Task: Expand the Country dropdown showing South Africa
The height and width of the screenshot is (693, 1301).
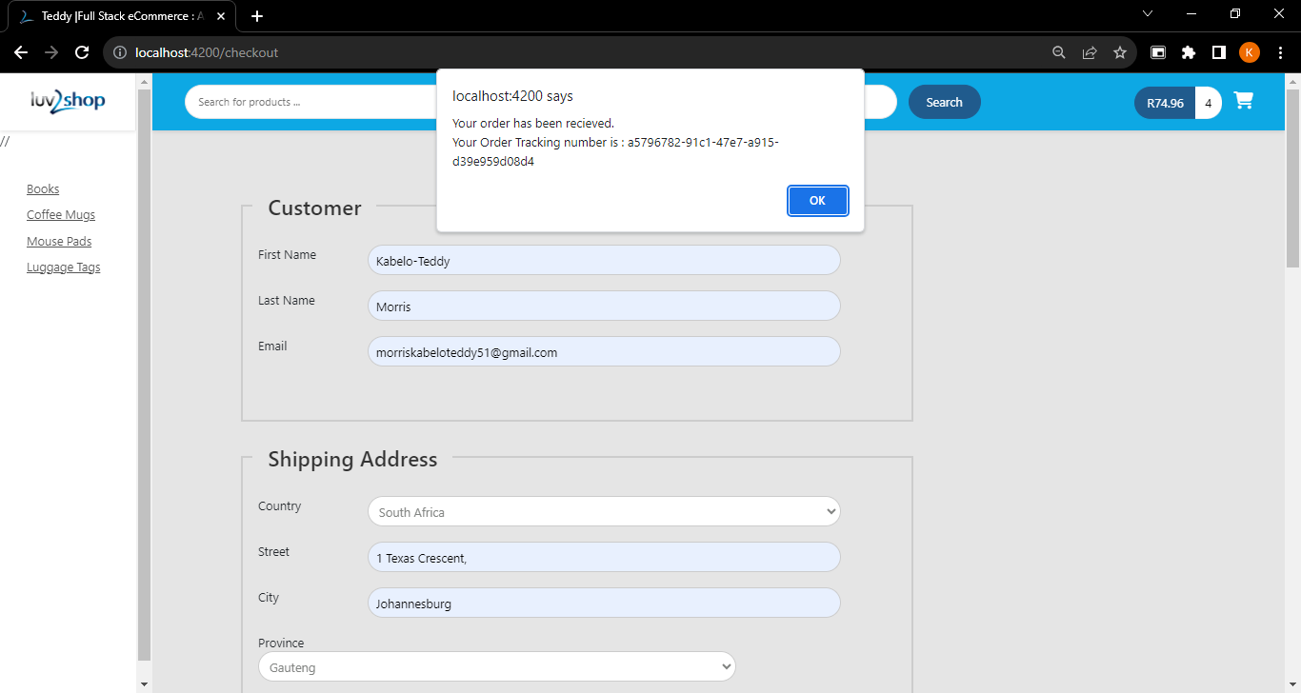Action: click(604, 511)
